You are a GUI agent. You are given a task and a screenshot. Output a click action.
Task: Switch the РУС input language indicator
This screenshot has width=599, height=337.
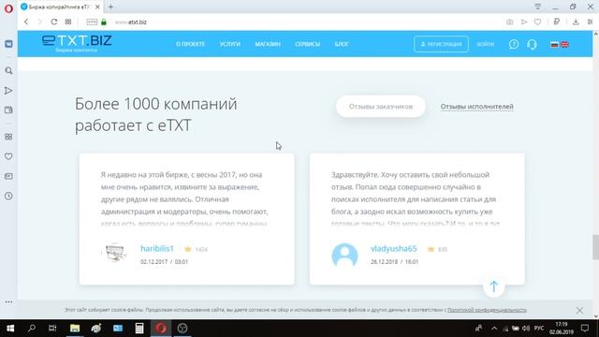click(x=539, y=329)
